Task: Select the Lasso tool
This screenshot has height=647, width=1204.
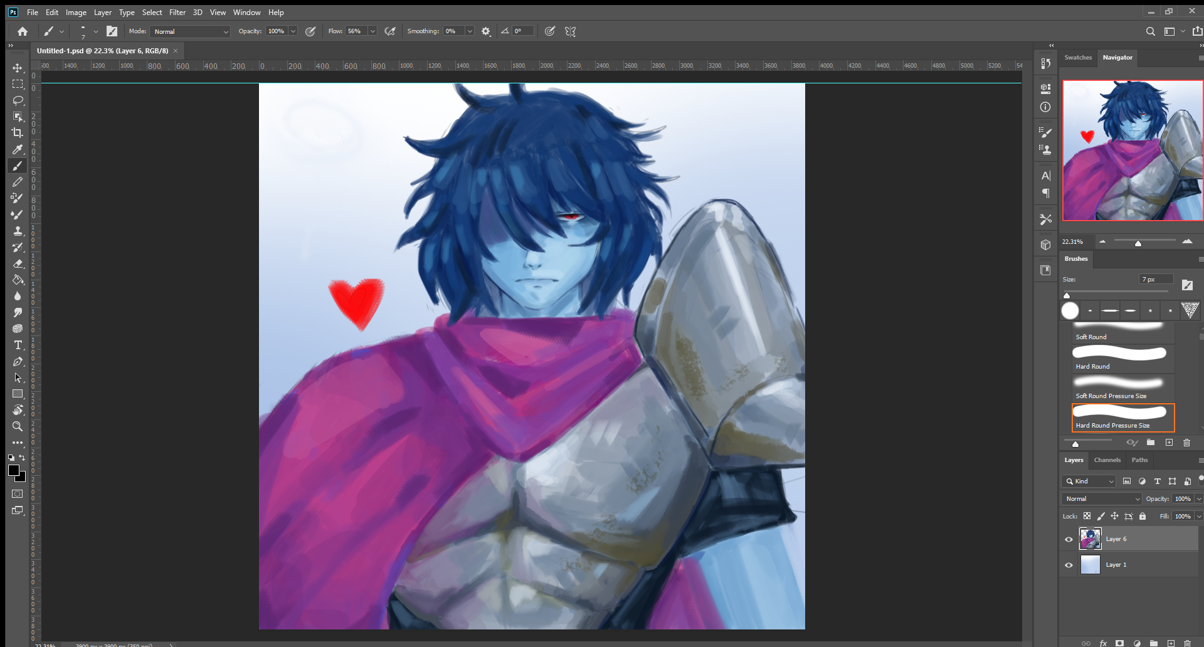Action: tap(18, 100)
